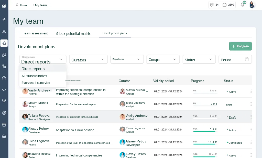
Task: Open the gift box icon in the sidebar
Action: point(4,125)
